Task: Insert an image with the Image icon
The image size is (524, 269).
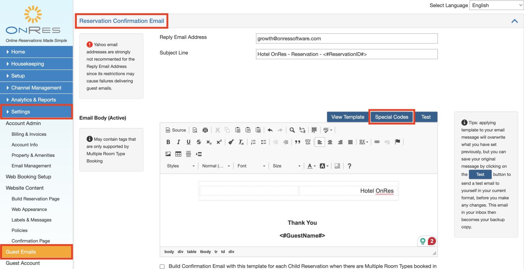Action: click(x=168, y=154)
